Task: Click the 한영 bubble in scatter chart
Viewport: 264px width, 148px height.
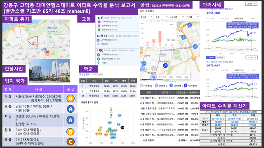Action: [x=120, y=116]
